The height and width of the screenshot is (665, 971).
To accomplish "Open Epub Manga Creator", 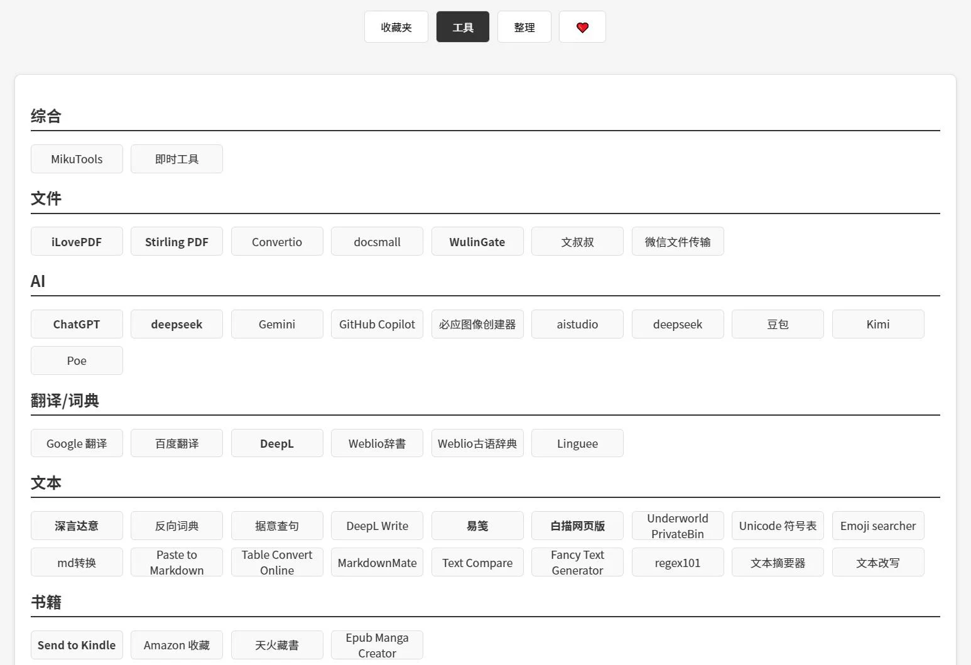I will [x=377, y=645].
